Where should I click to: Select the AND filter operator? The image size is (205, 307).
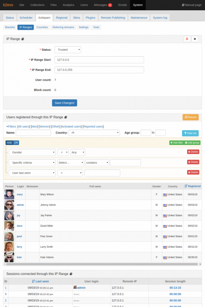pyautogui.click(x=9, y=143)
